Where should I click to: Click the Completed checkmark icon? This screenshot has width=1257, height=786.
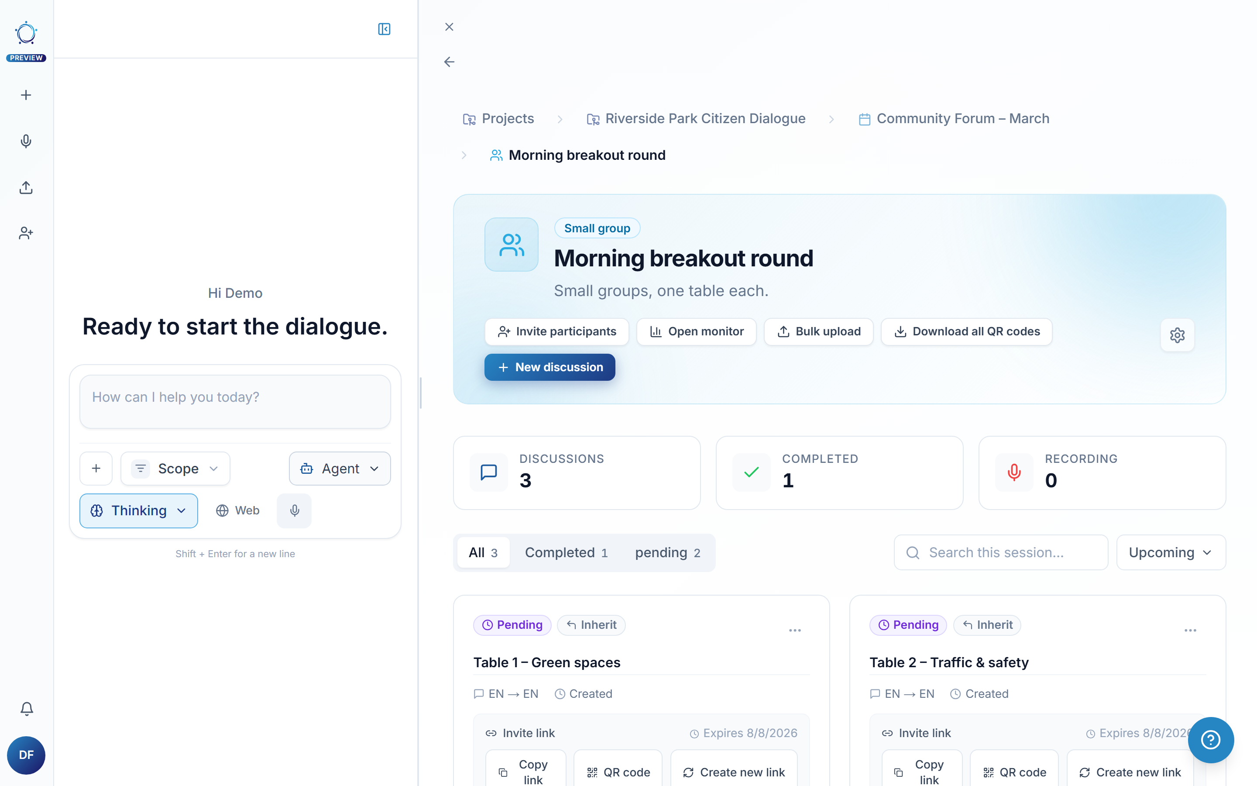(x=751, y=472)
